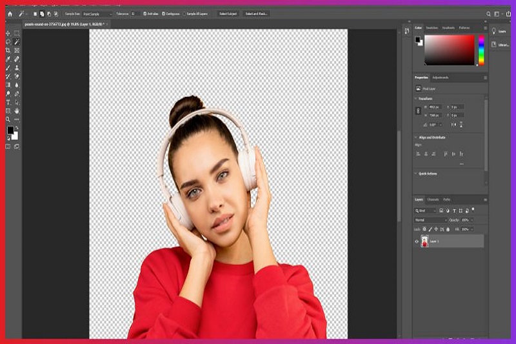Toggle the Anti-alias checkbox

point(144,14)
